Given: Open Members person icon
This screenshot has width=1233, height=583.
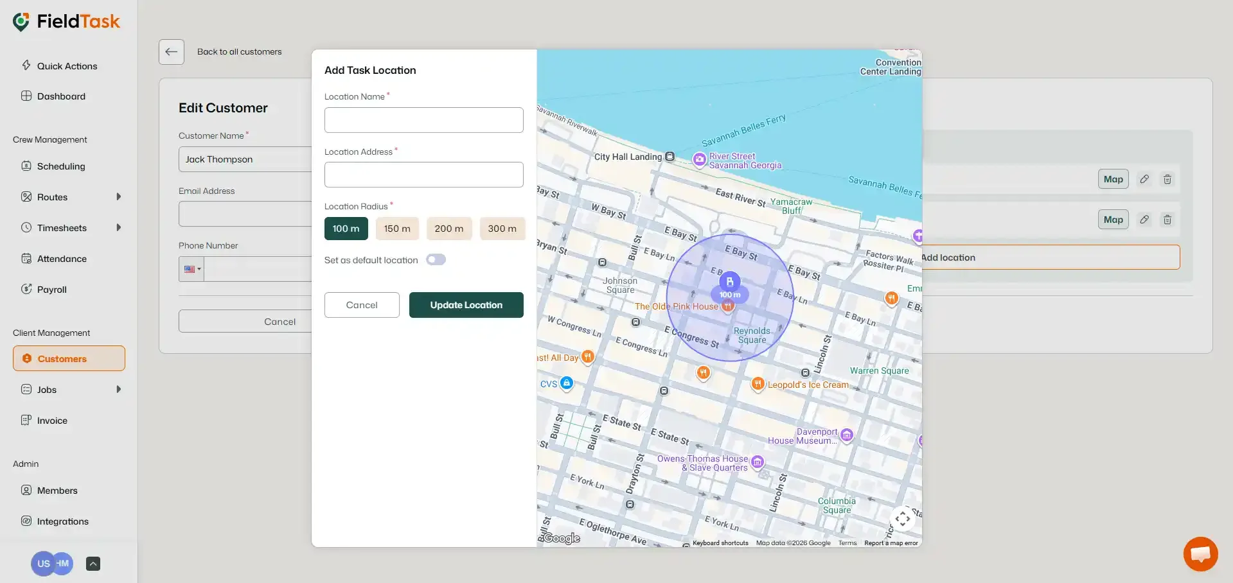Looking at the screenshot, I should (26, 490).
